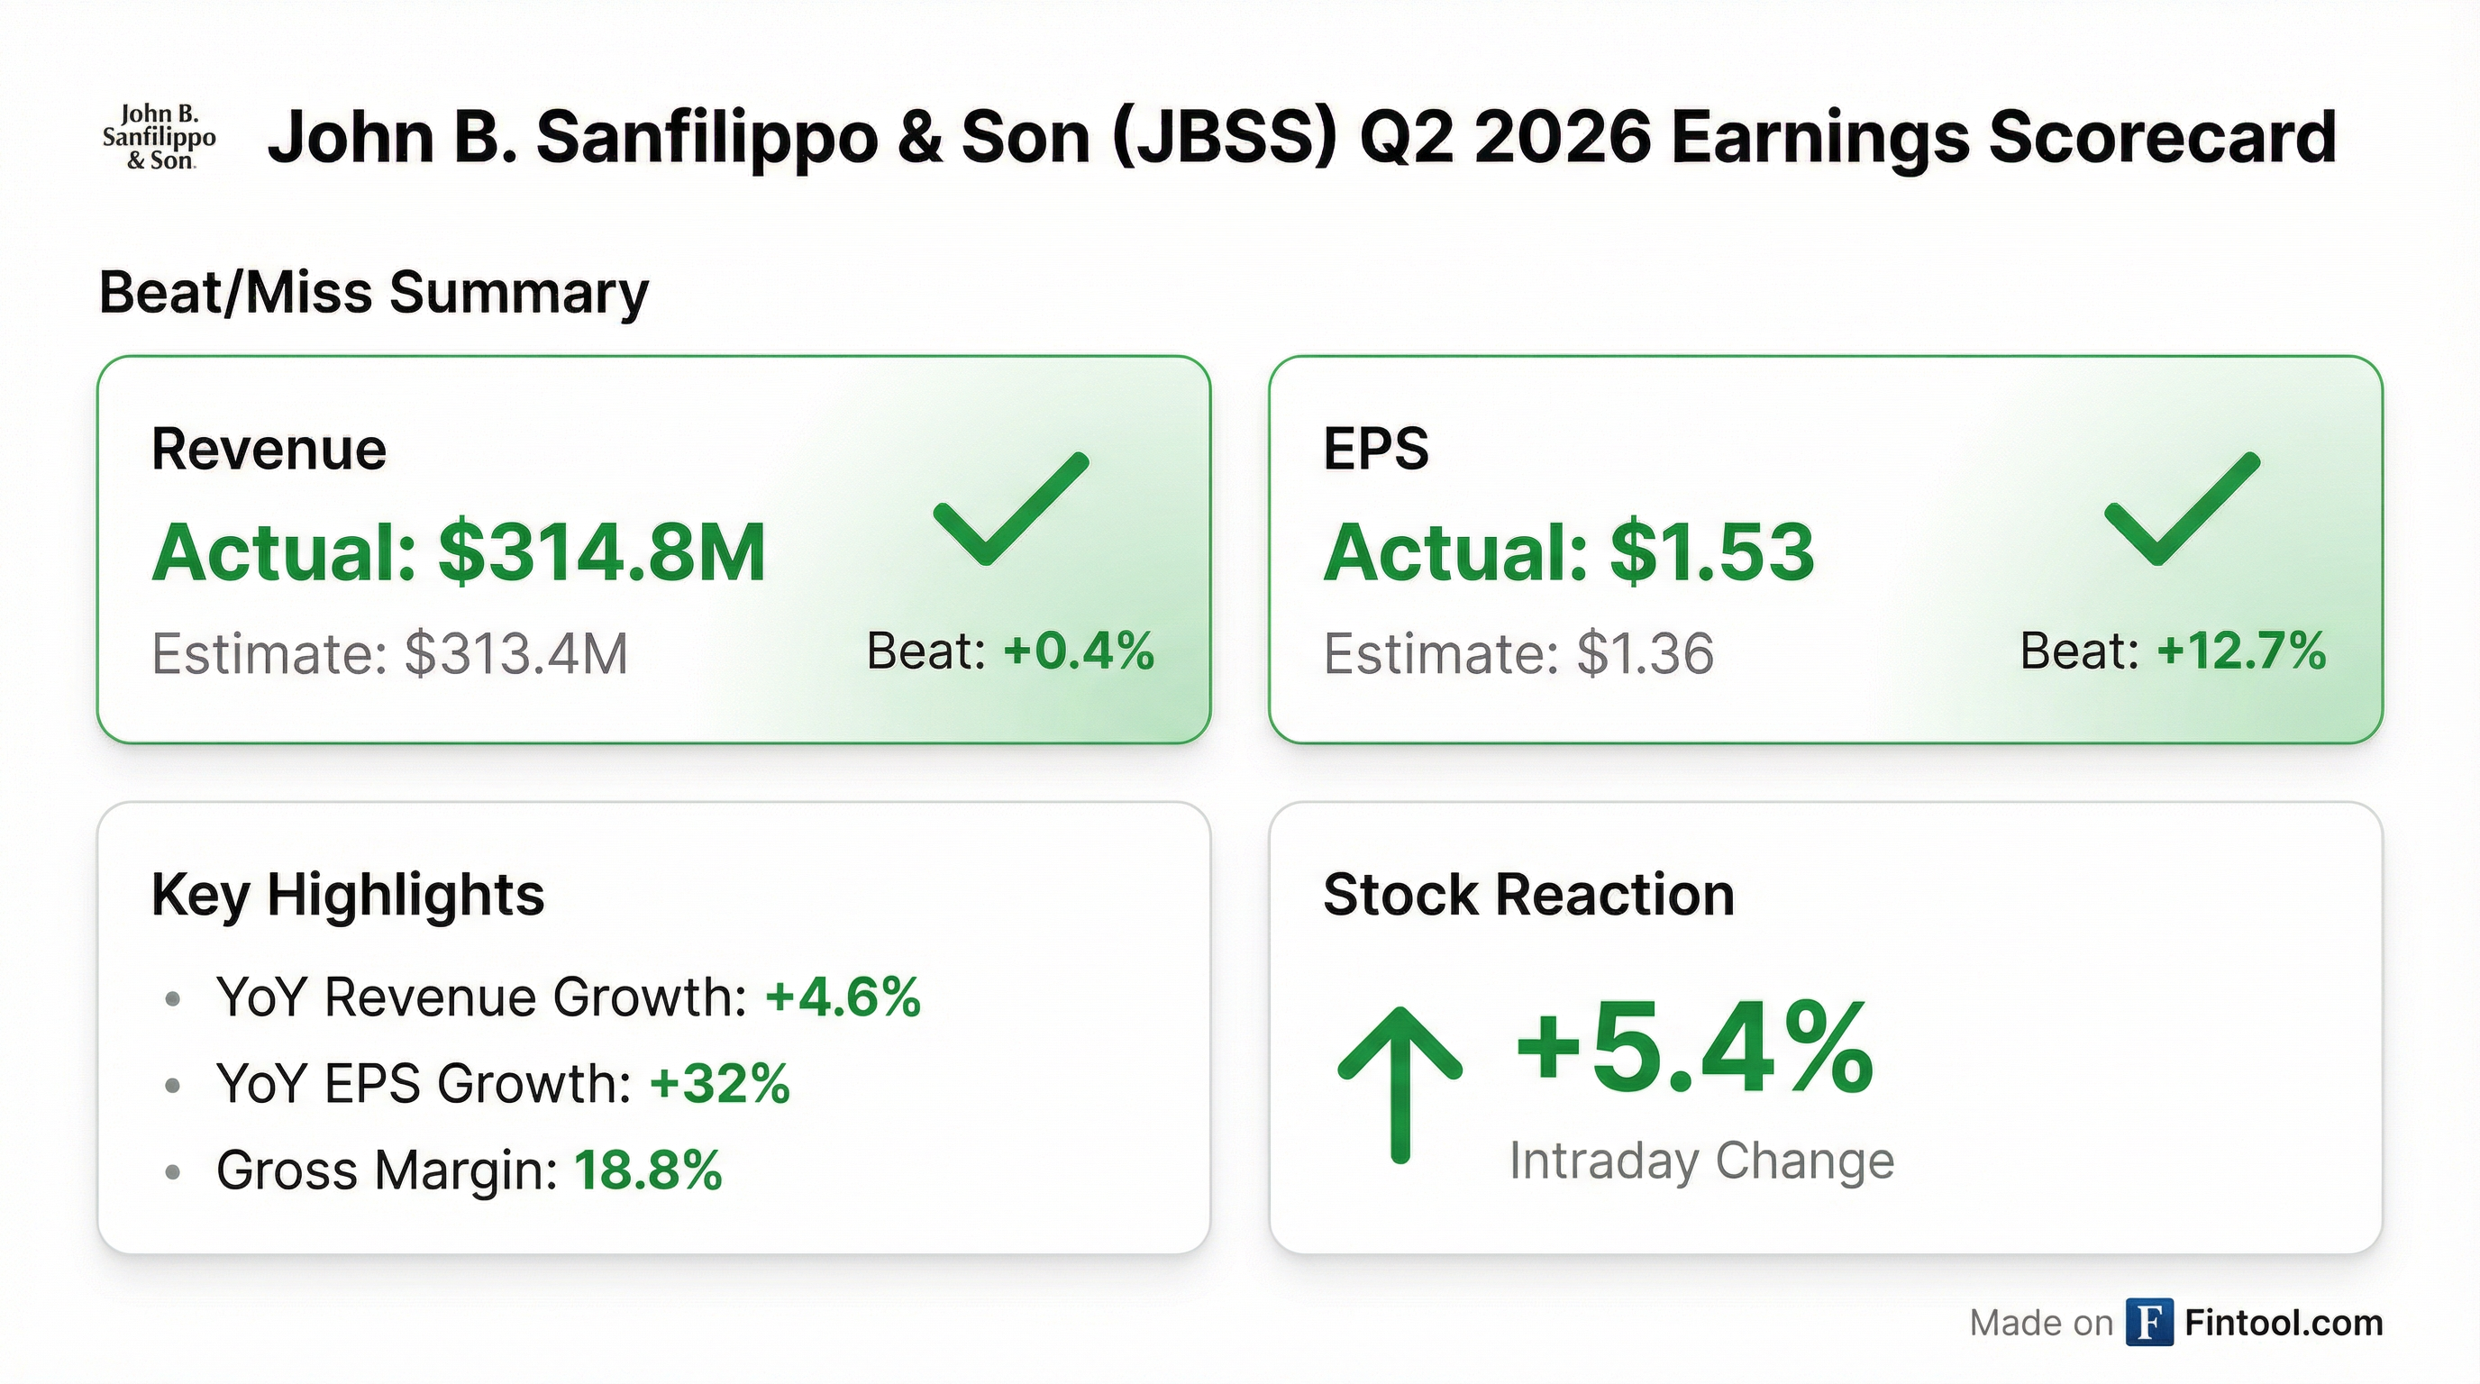Open the Fintool.com link

2284,1324
